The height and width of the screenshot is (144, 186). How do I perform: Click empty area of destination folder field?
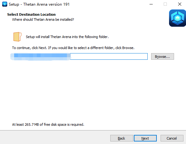[109, 57]
